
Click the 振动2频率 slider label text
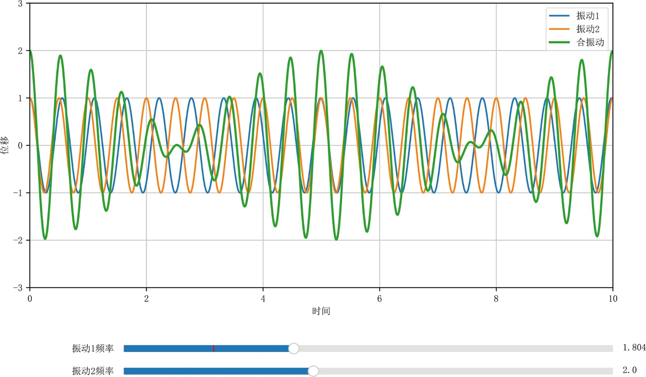(93, 371)
